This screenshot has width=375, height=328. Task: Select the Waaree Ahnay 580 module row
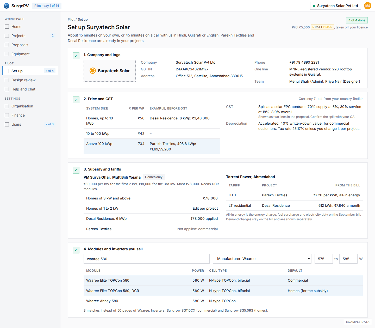pos(223,301)
